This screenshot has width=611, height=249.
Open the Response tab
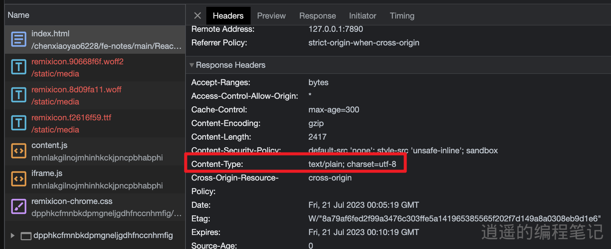(317, 16)
